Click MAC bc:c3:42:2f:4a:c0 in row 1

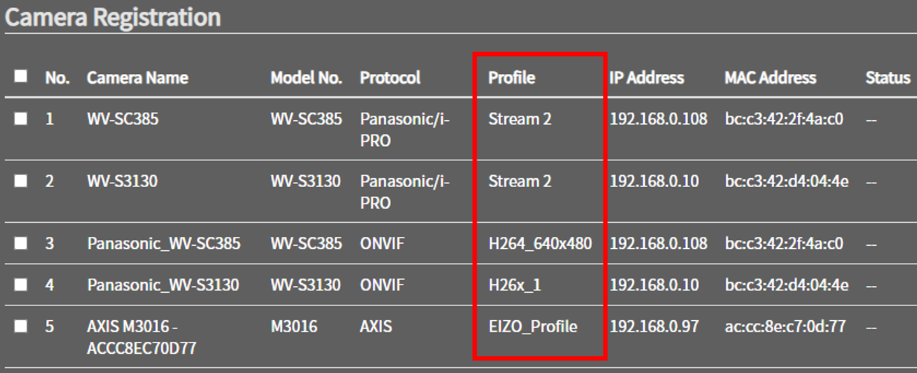[x=784, y=118]
